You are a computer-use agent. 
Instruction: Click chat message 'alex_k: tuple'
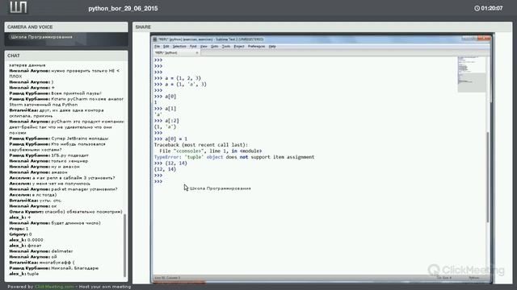pos(24,274)
